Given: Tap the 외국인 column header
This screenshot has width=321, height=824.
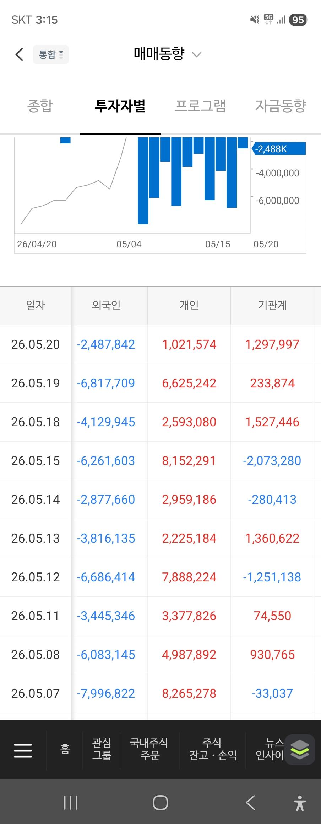Looking at the screenshot, I should [106, 305].
